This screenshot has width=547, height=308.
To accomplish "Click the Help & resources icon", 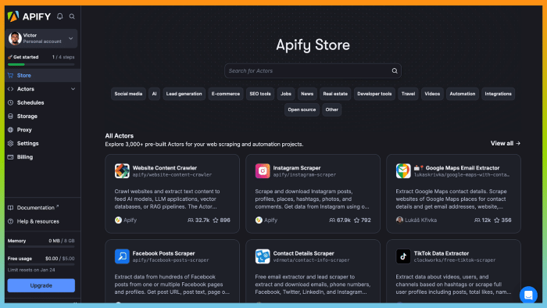I will pyautogui.click(x=10, y=221).
